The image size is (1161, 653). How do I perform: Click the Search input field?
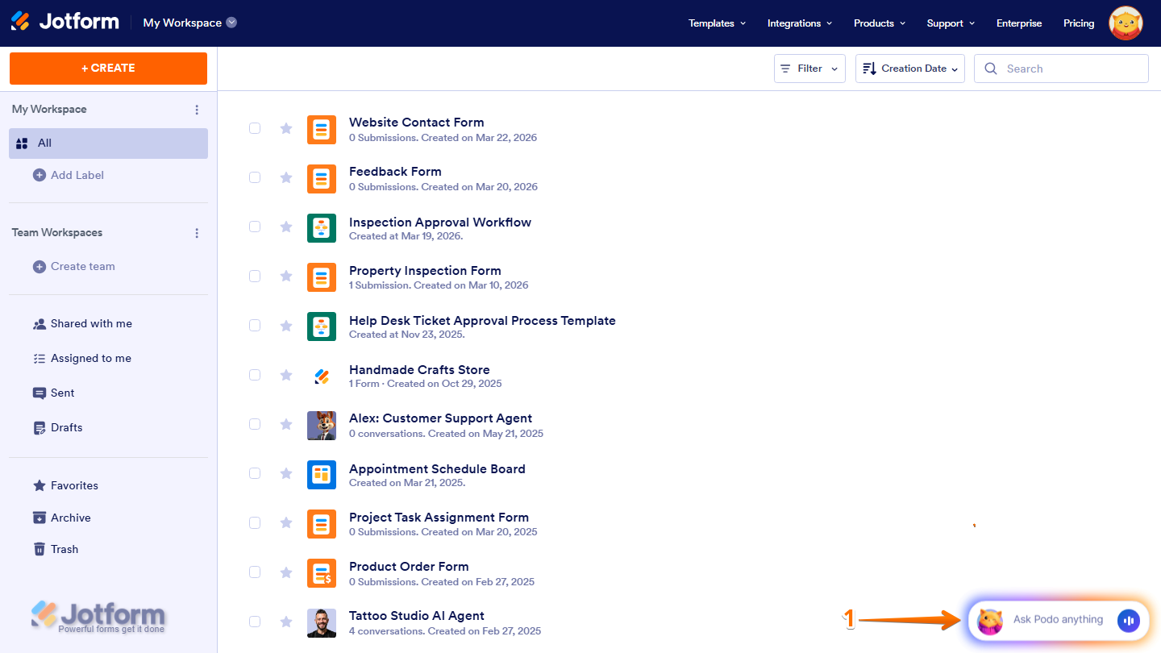[1061, 69]
